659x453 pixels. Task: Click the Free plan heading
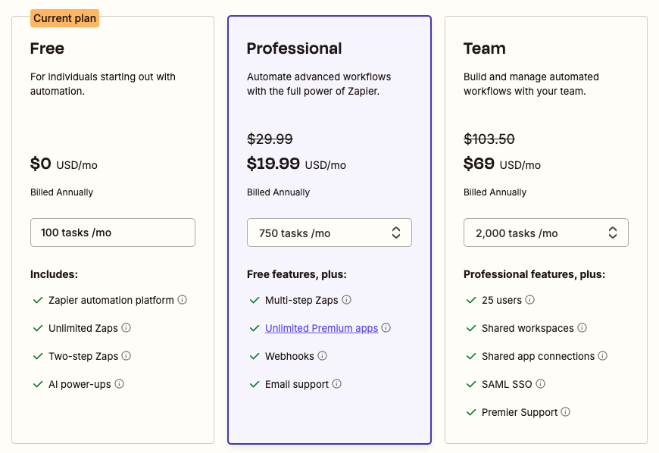click(47, 48)
